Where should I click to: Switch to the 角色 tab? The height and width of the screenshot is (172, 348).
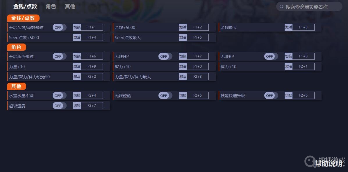51,6
